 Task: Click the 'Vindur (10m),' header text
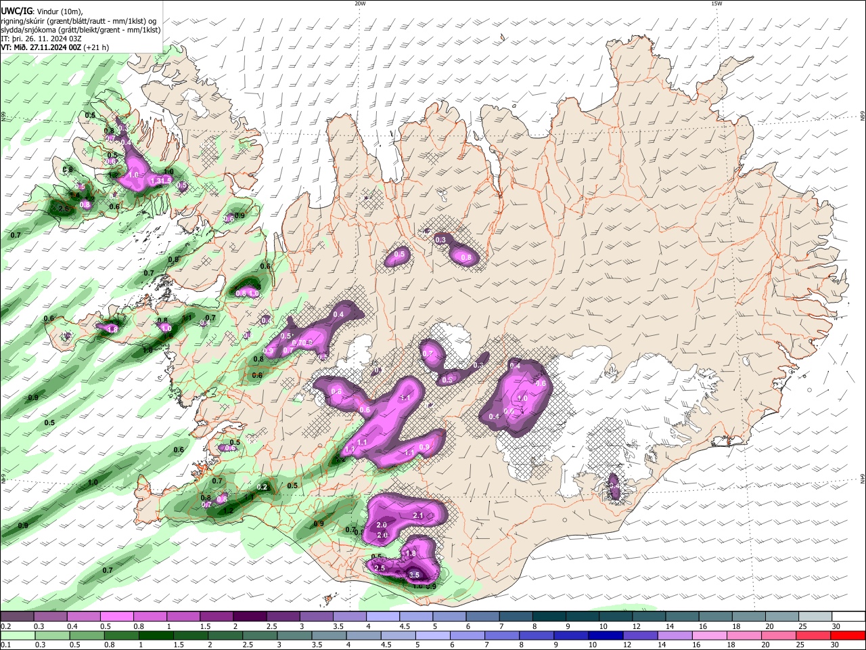[x=59, y=12]
